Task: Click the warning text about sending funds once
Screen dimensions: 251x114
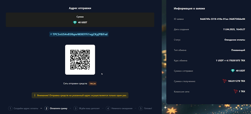Action: click(82, 95)
